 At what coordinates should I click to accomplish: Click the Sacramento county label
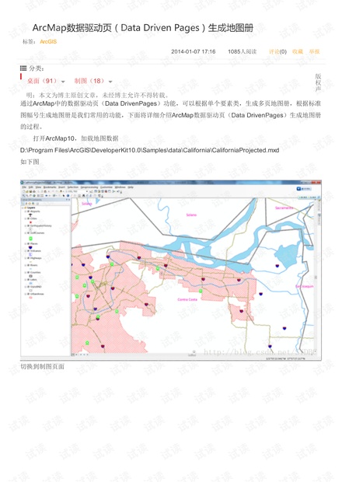point(284,208)
